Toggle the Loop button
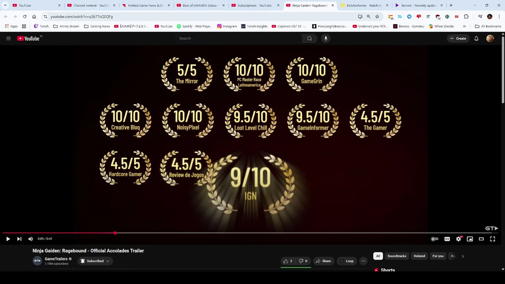This screenshot has height=284, width=505. 346,261
